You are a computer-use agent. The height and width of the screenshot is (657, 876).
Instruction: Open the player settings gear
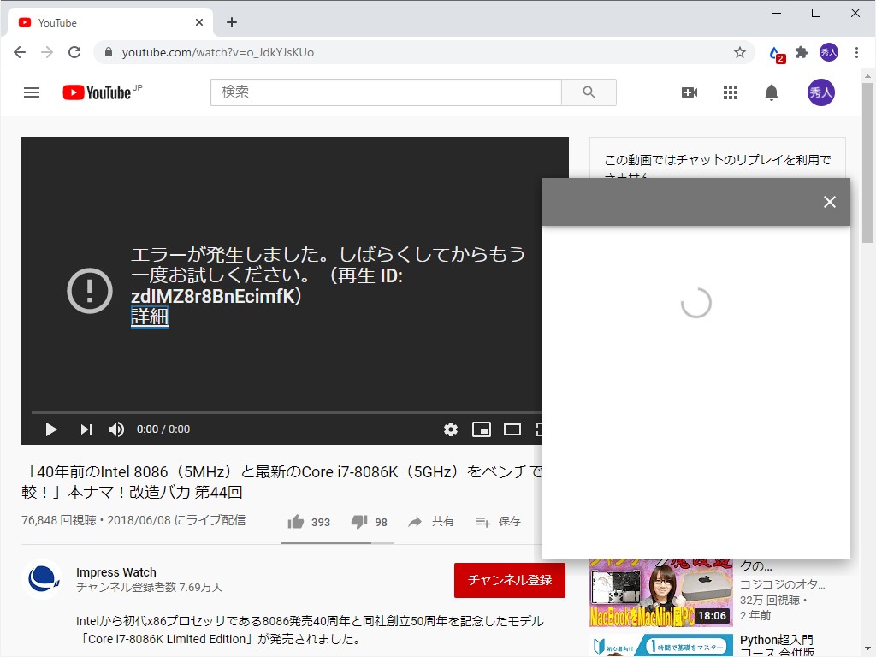tap(451, 429)
